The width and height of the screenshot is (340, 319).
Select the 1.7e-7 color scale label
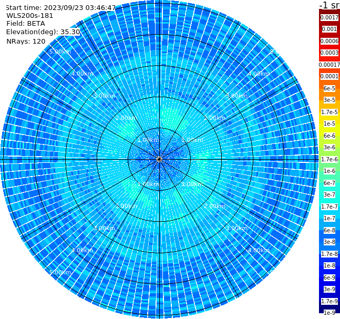coord(329,207)
